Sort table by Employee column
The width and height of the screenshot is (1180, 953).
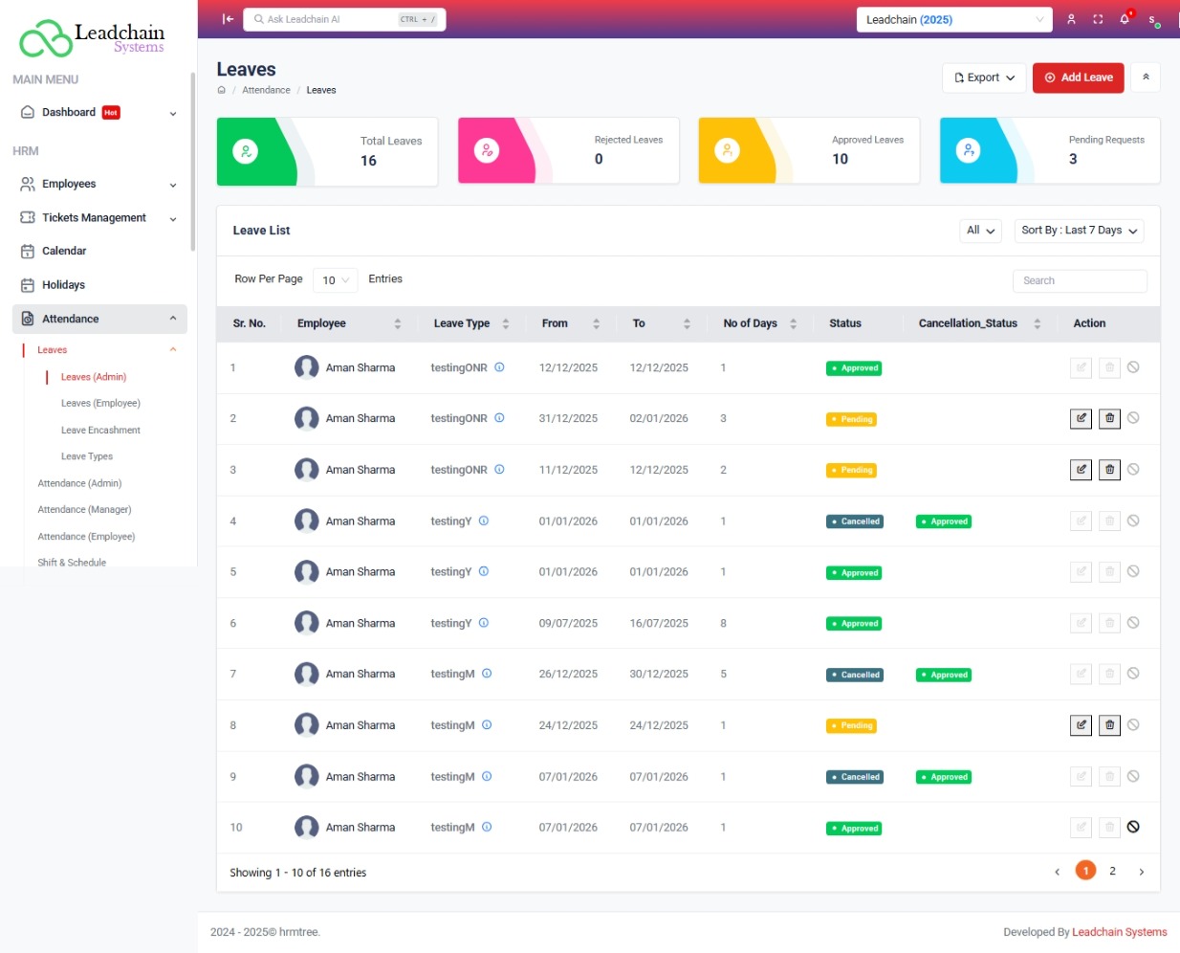397,324
